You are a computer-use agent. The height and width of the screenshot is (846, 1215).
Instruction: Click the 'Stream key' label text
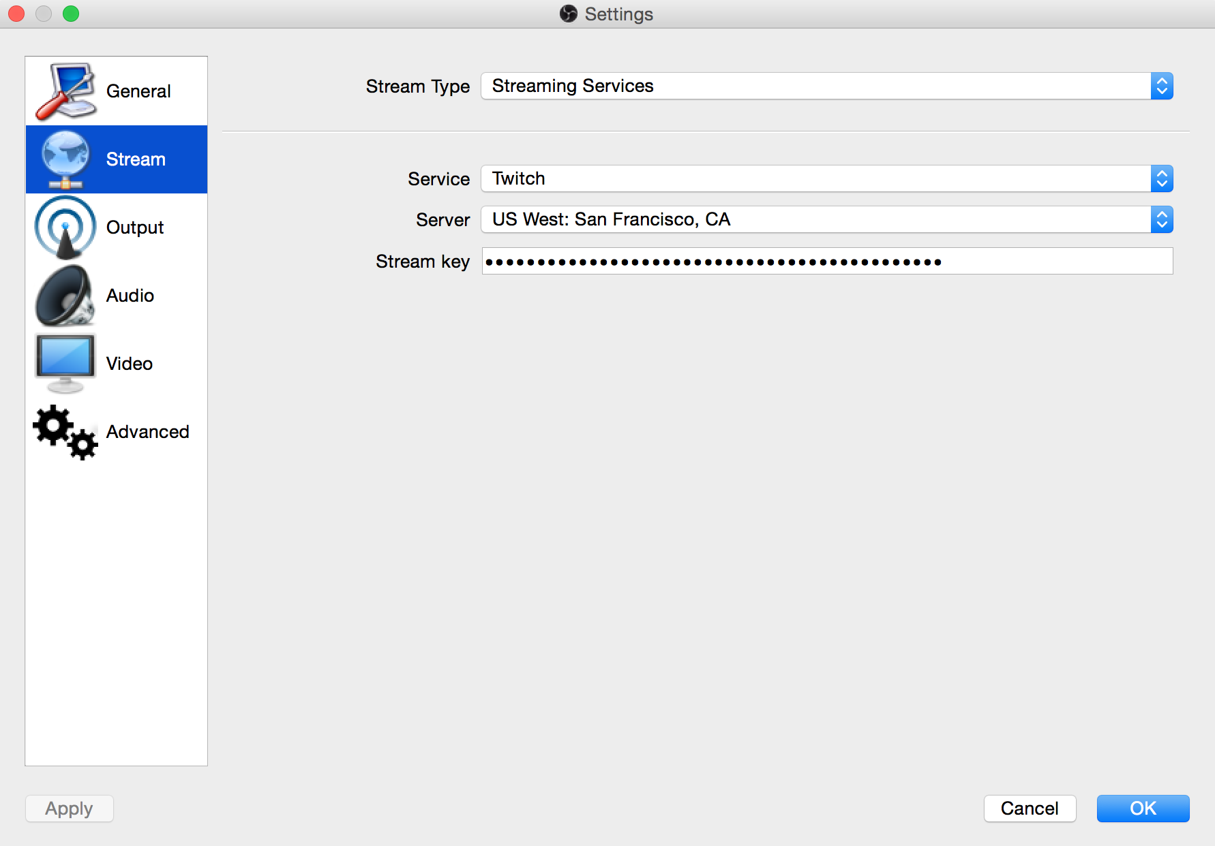[423, 262]
